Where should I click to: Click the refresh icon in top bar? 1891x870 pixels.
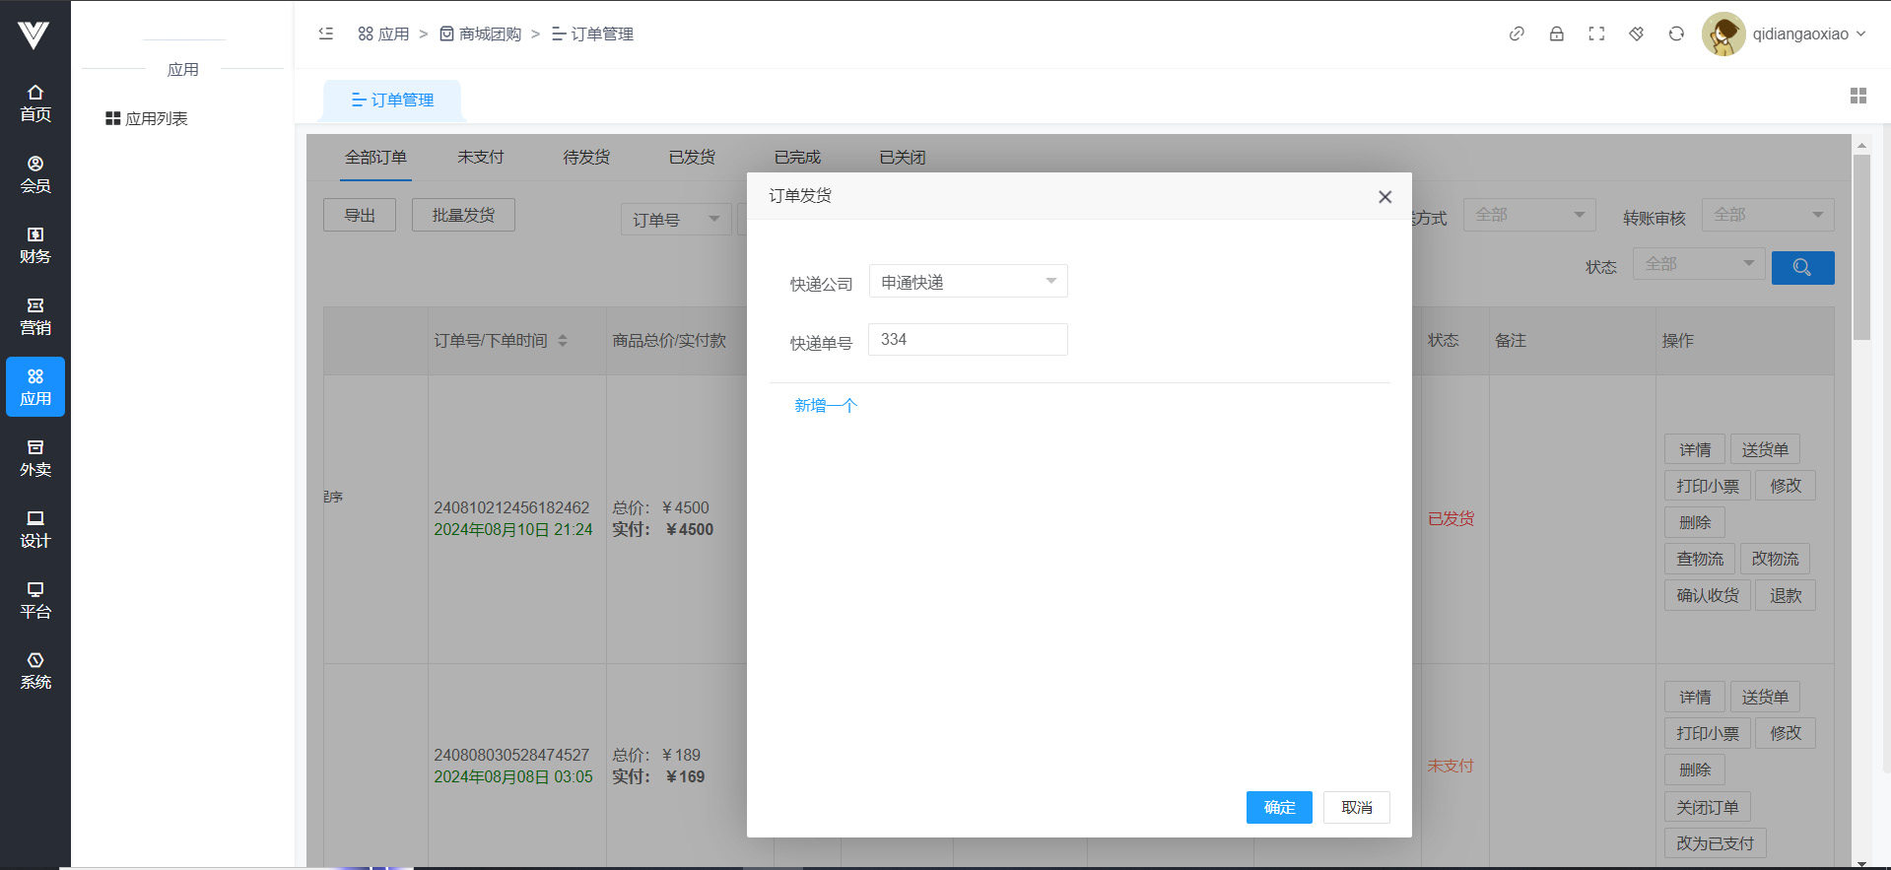(1675, 33)
